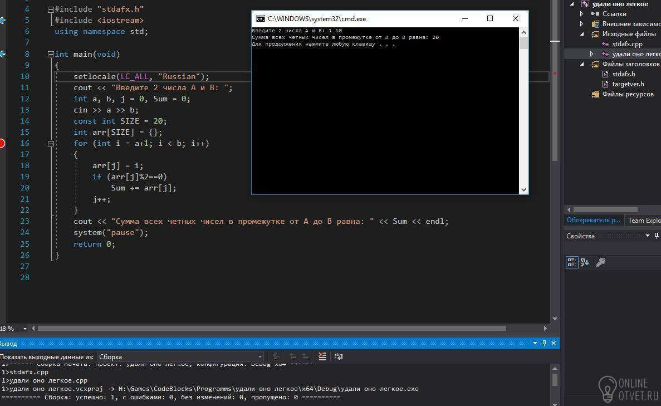
Task: Click the C++ icon next to stdafx.cpp
Action: pyautogui.click(x=605, y=44)
